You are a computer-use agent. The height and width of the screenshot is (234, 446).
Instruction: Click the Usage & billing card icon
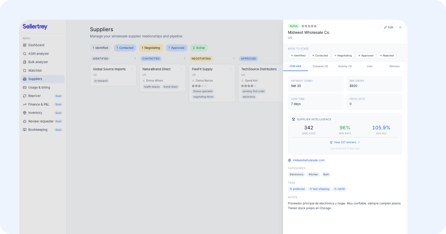coord(25,87)
